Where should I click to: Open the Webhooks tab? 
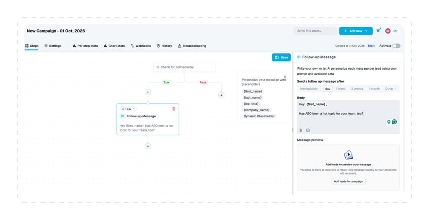pos(141,46)
